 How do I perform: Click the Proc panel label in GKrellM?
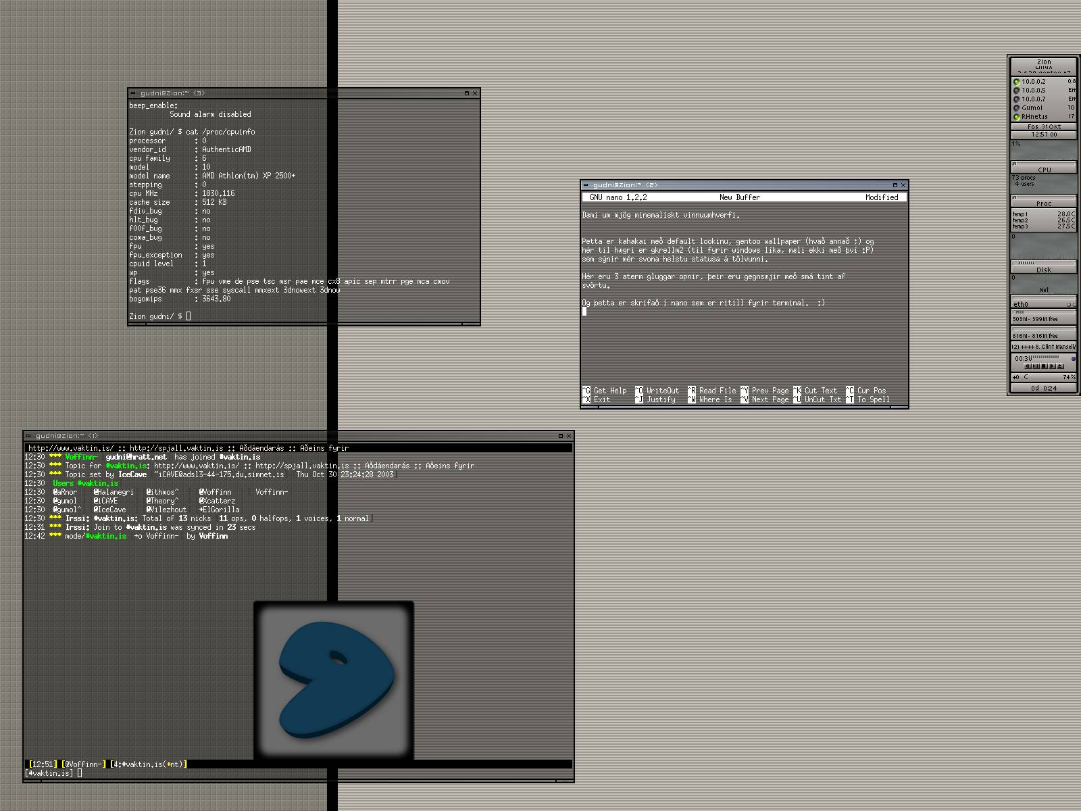point(1044,203)
